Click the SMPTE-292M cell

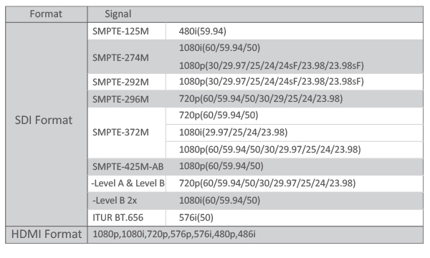[127, 82]
